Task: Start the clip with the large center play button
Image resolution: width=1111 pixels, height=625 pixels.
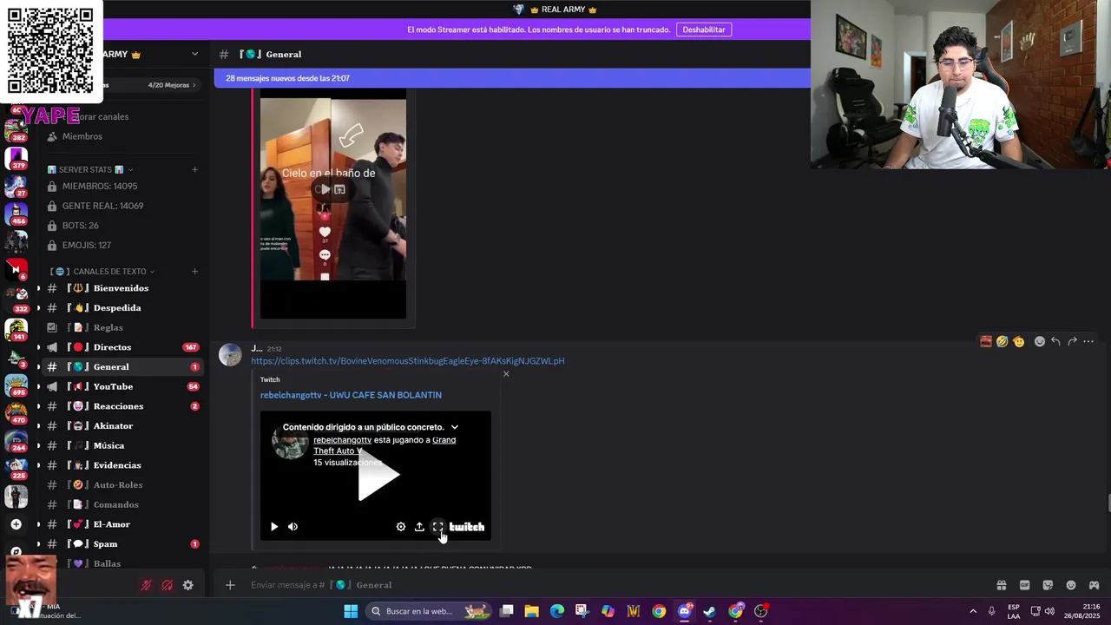Action: [378, 475]
